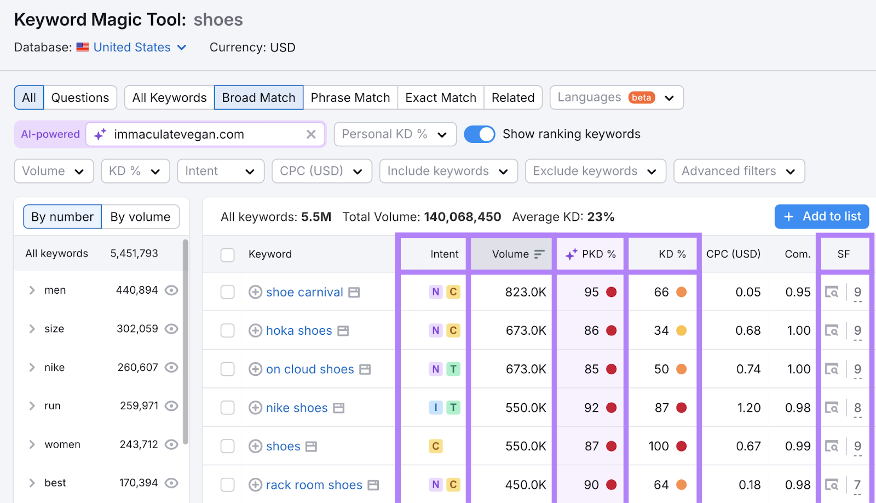View SERP icon in SF column for shoe carnival
The height and width of the screenshot is (503, 876).
coord(832,292)
